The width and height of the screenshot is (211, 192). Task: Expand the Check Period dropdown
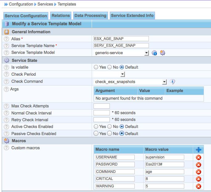(x=122, y=74)
